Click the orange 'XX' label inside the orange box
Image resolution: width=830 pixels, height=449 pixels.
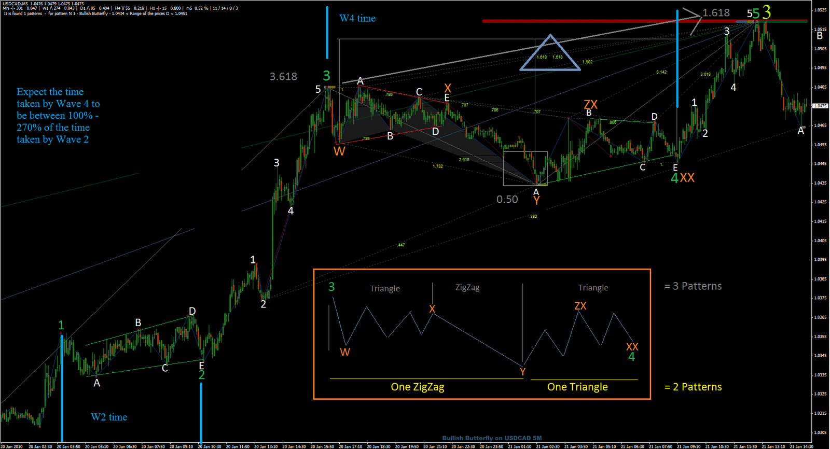(632, 347)
